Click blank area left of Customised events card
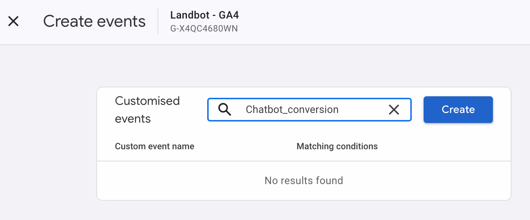This screenshot has height=220, width=530. point(48,144)
